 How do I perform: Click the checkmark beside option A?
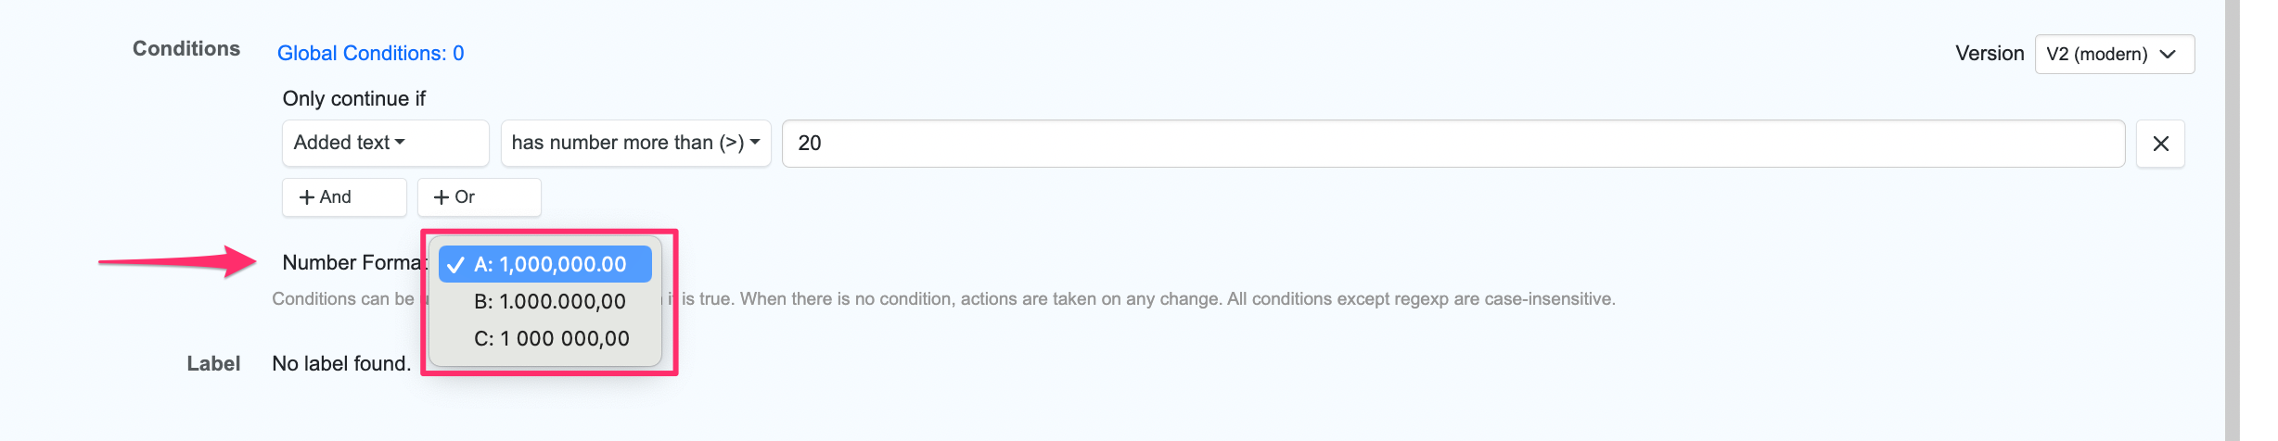455,265
